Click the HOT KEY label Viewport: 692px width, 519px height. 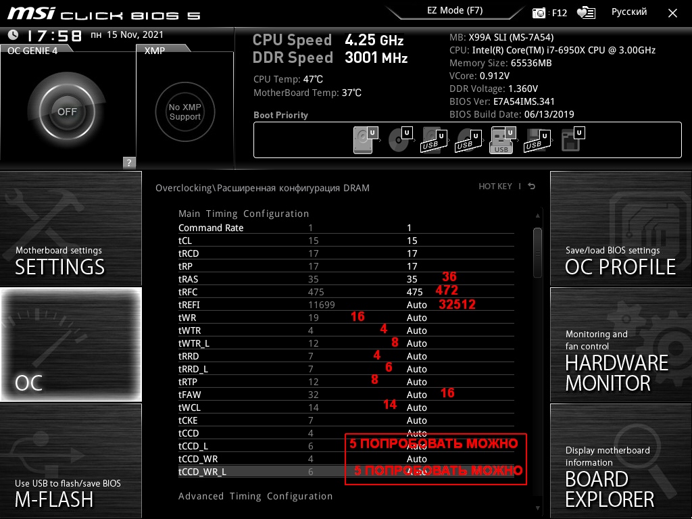tap(495, 187)
